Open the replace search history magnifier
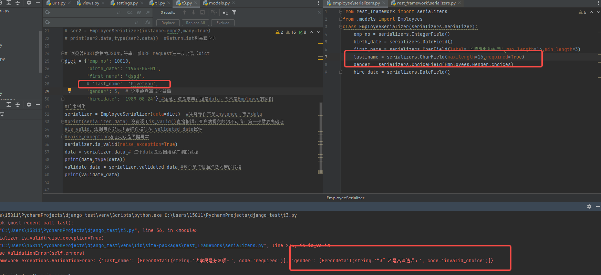Viewport: 601px width, 275px height. click(x=48, y=22)
